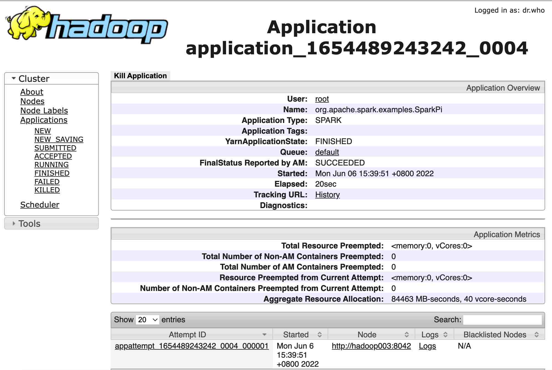
Task: Select the application name org.apache.spark.examples.SparkPi
Action: click(x=379, y=110)
